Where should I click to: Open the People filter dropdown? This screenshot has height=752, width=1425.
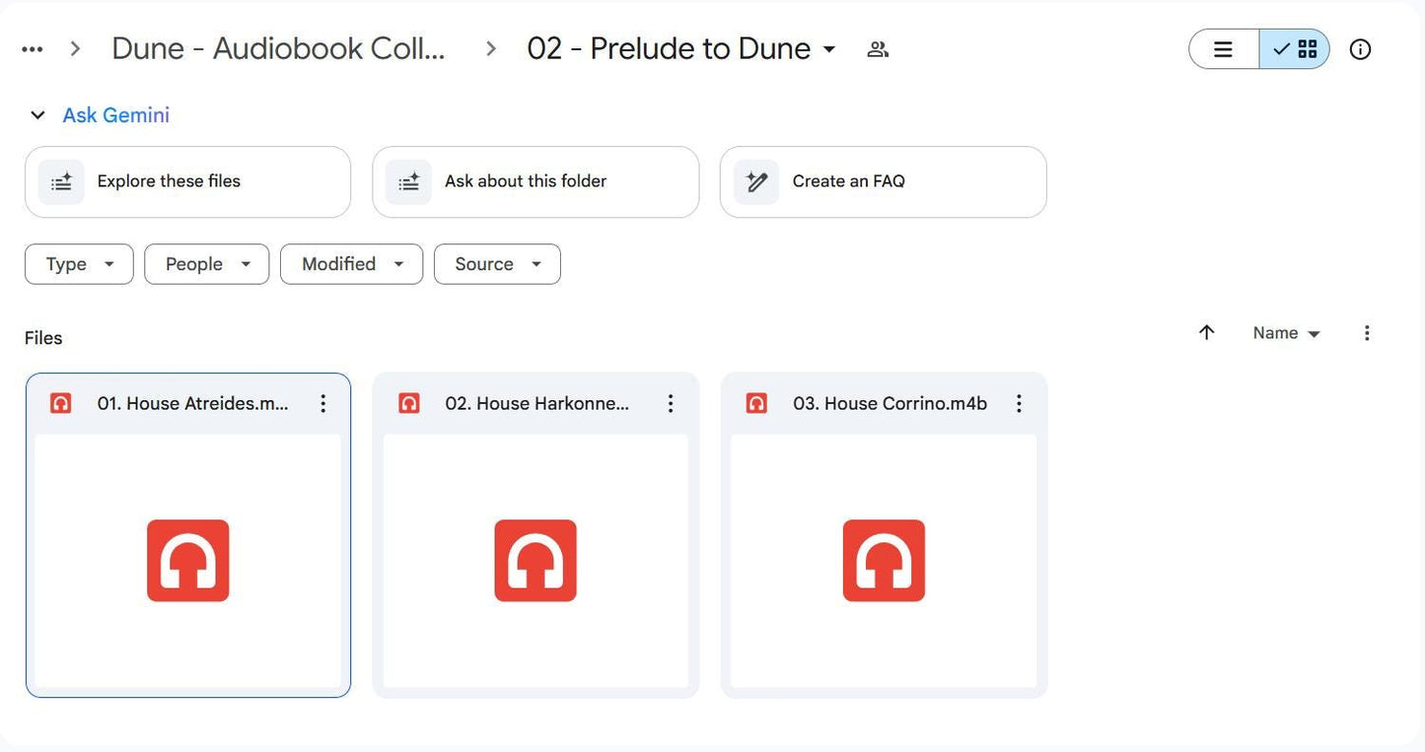tap(207, 264)
